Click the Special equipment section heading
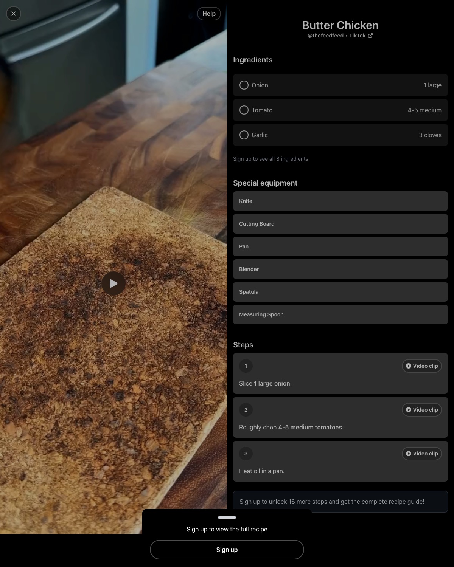This screenshot has width=454, height=567. [x=265, y=183]
